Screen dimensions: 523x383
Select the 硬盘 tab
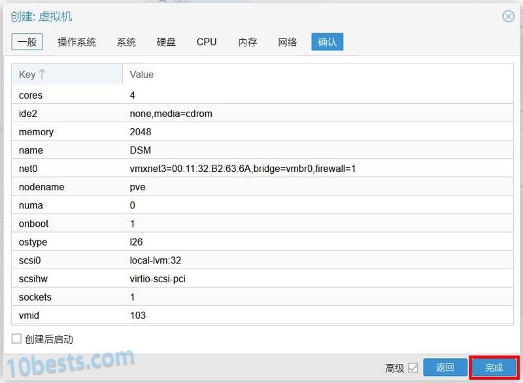166,42
